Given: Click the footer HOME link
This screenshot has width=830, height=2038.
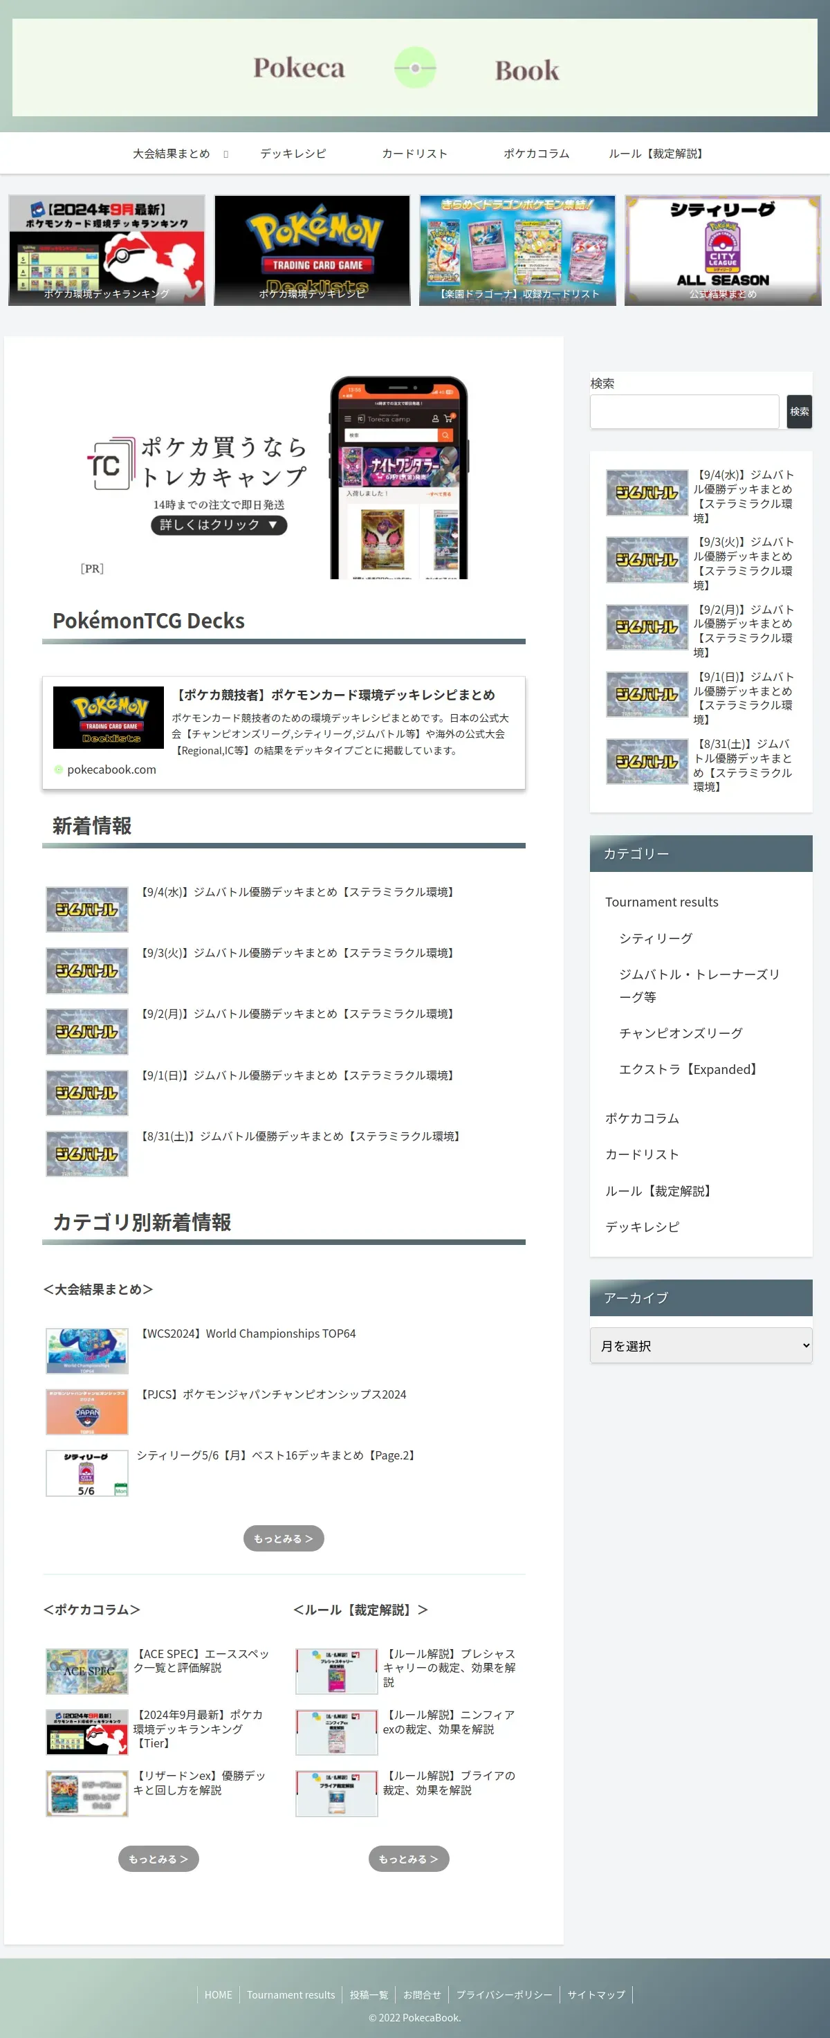Looking at the screenshot, I should (x=218, y=1994).
